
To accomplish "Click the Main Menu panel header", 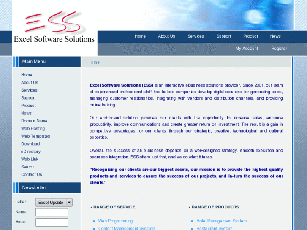I will click(47, 62).
